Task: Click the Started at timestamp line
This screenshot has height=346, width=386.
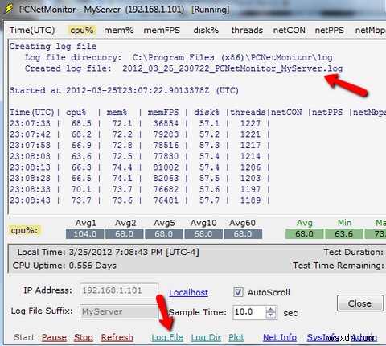Action: pyautogui.click(x=124, y=90)
